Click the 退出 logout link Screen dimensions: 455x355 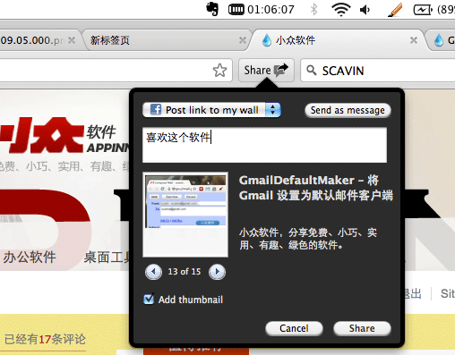tap(413, 294)
